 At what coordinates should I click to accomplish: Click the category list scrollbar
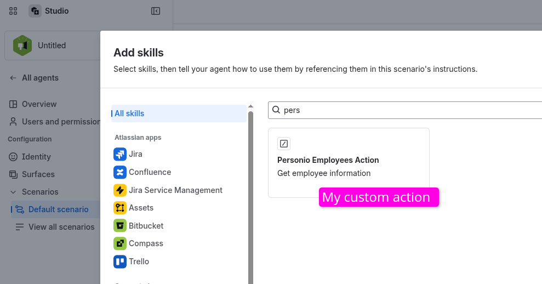point(250,197)
